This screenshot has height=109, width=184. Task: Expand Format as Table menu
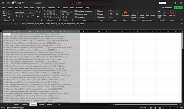(x=81, y=14)
